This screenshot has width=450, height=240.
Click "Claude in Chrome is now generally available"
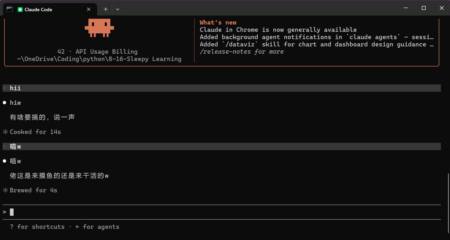coord(278,30)
